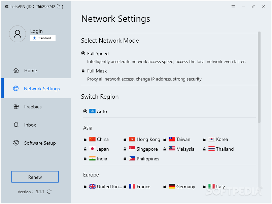Click the Inbox bell icon

click(16, 125)
